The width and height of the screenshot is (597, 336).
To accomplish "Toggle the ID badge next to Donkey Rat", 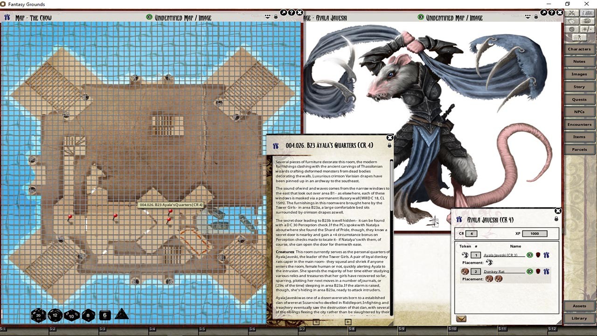I will click(x=529, y=272).
